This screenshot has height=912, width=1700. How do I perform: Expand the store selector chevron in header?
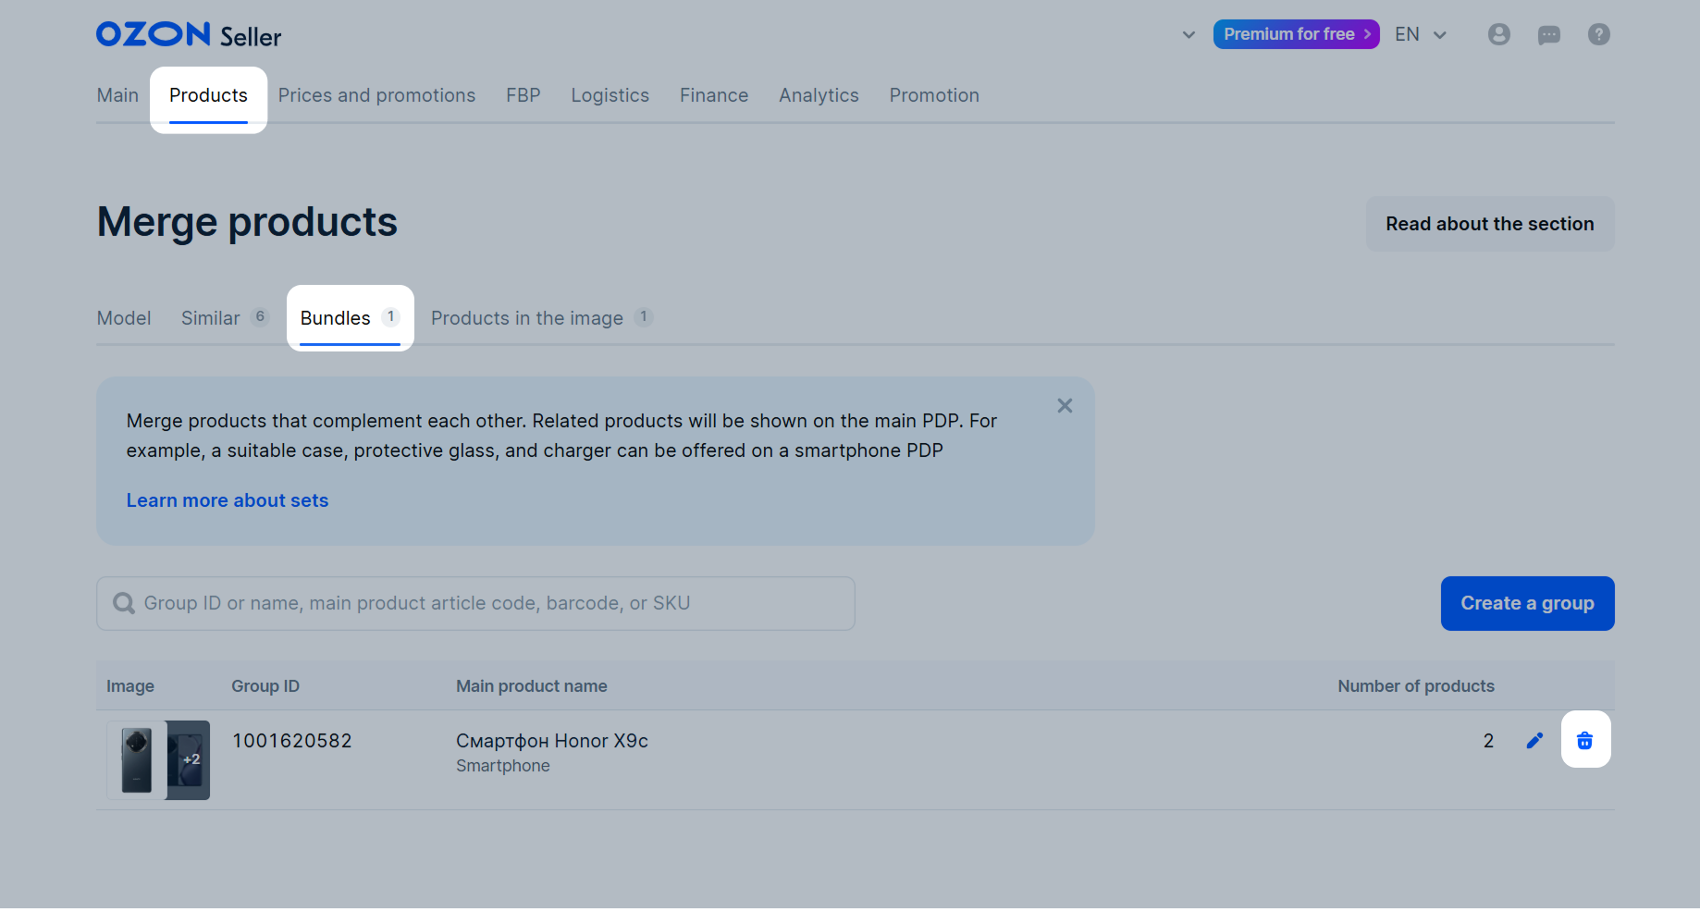coord(1189,35)
